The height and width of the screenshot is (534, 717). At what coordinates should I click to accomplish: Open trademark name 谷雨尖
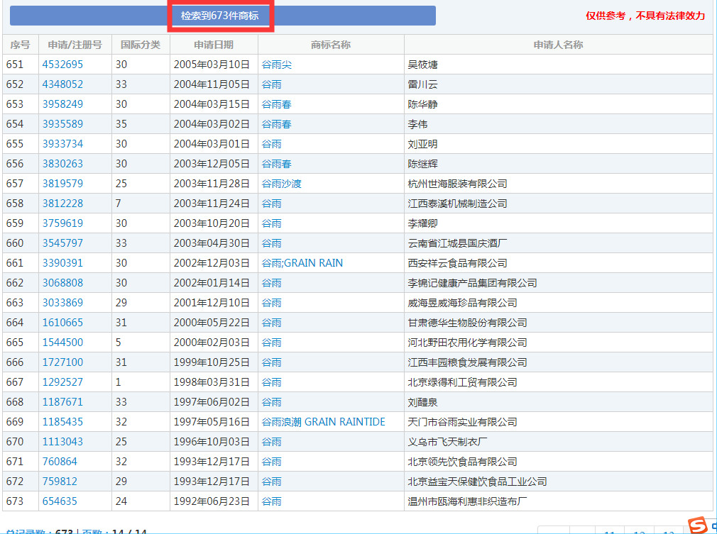pyautogui.click(x=276, y=65)
